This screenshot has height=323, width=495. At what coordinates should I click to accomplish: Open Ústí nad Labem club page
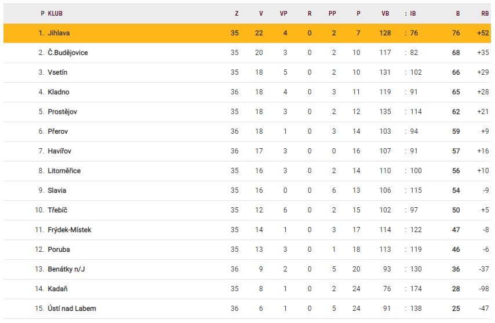(x=71, y=309)
